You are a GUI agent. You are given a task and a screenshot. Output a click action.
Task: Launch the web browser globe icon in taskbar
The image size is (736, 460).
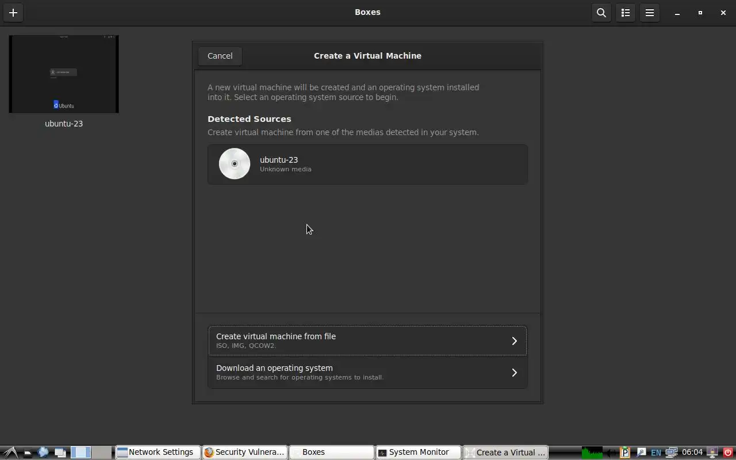tap(43, 453)
